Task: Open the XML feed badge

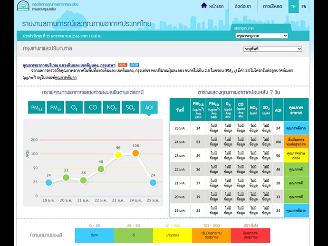Action: coord(123,65)
